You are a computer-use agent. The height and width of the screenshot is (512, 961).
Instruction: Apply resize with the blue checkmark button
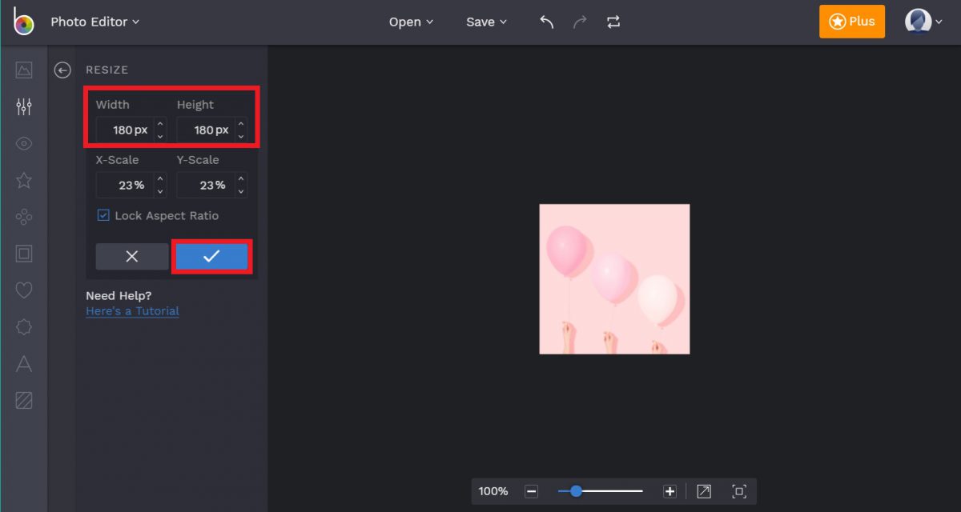pos(211,256)
